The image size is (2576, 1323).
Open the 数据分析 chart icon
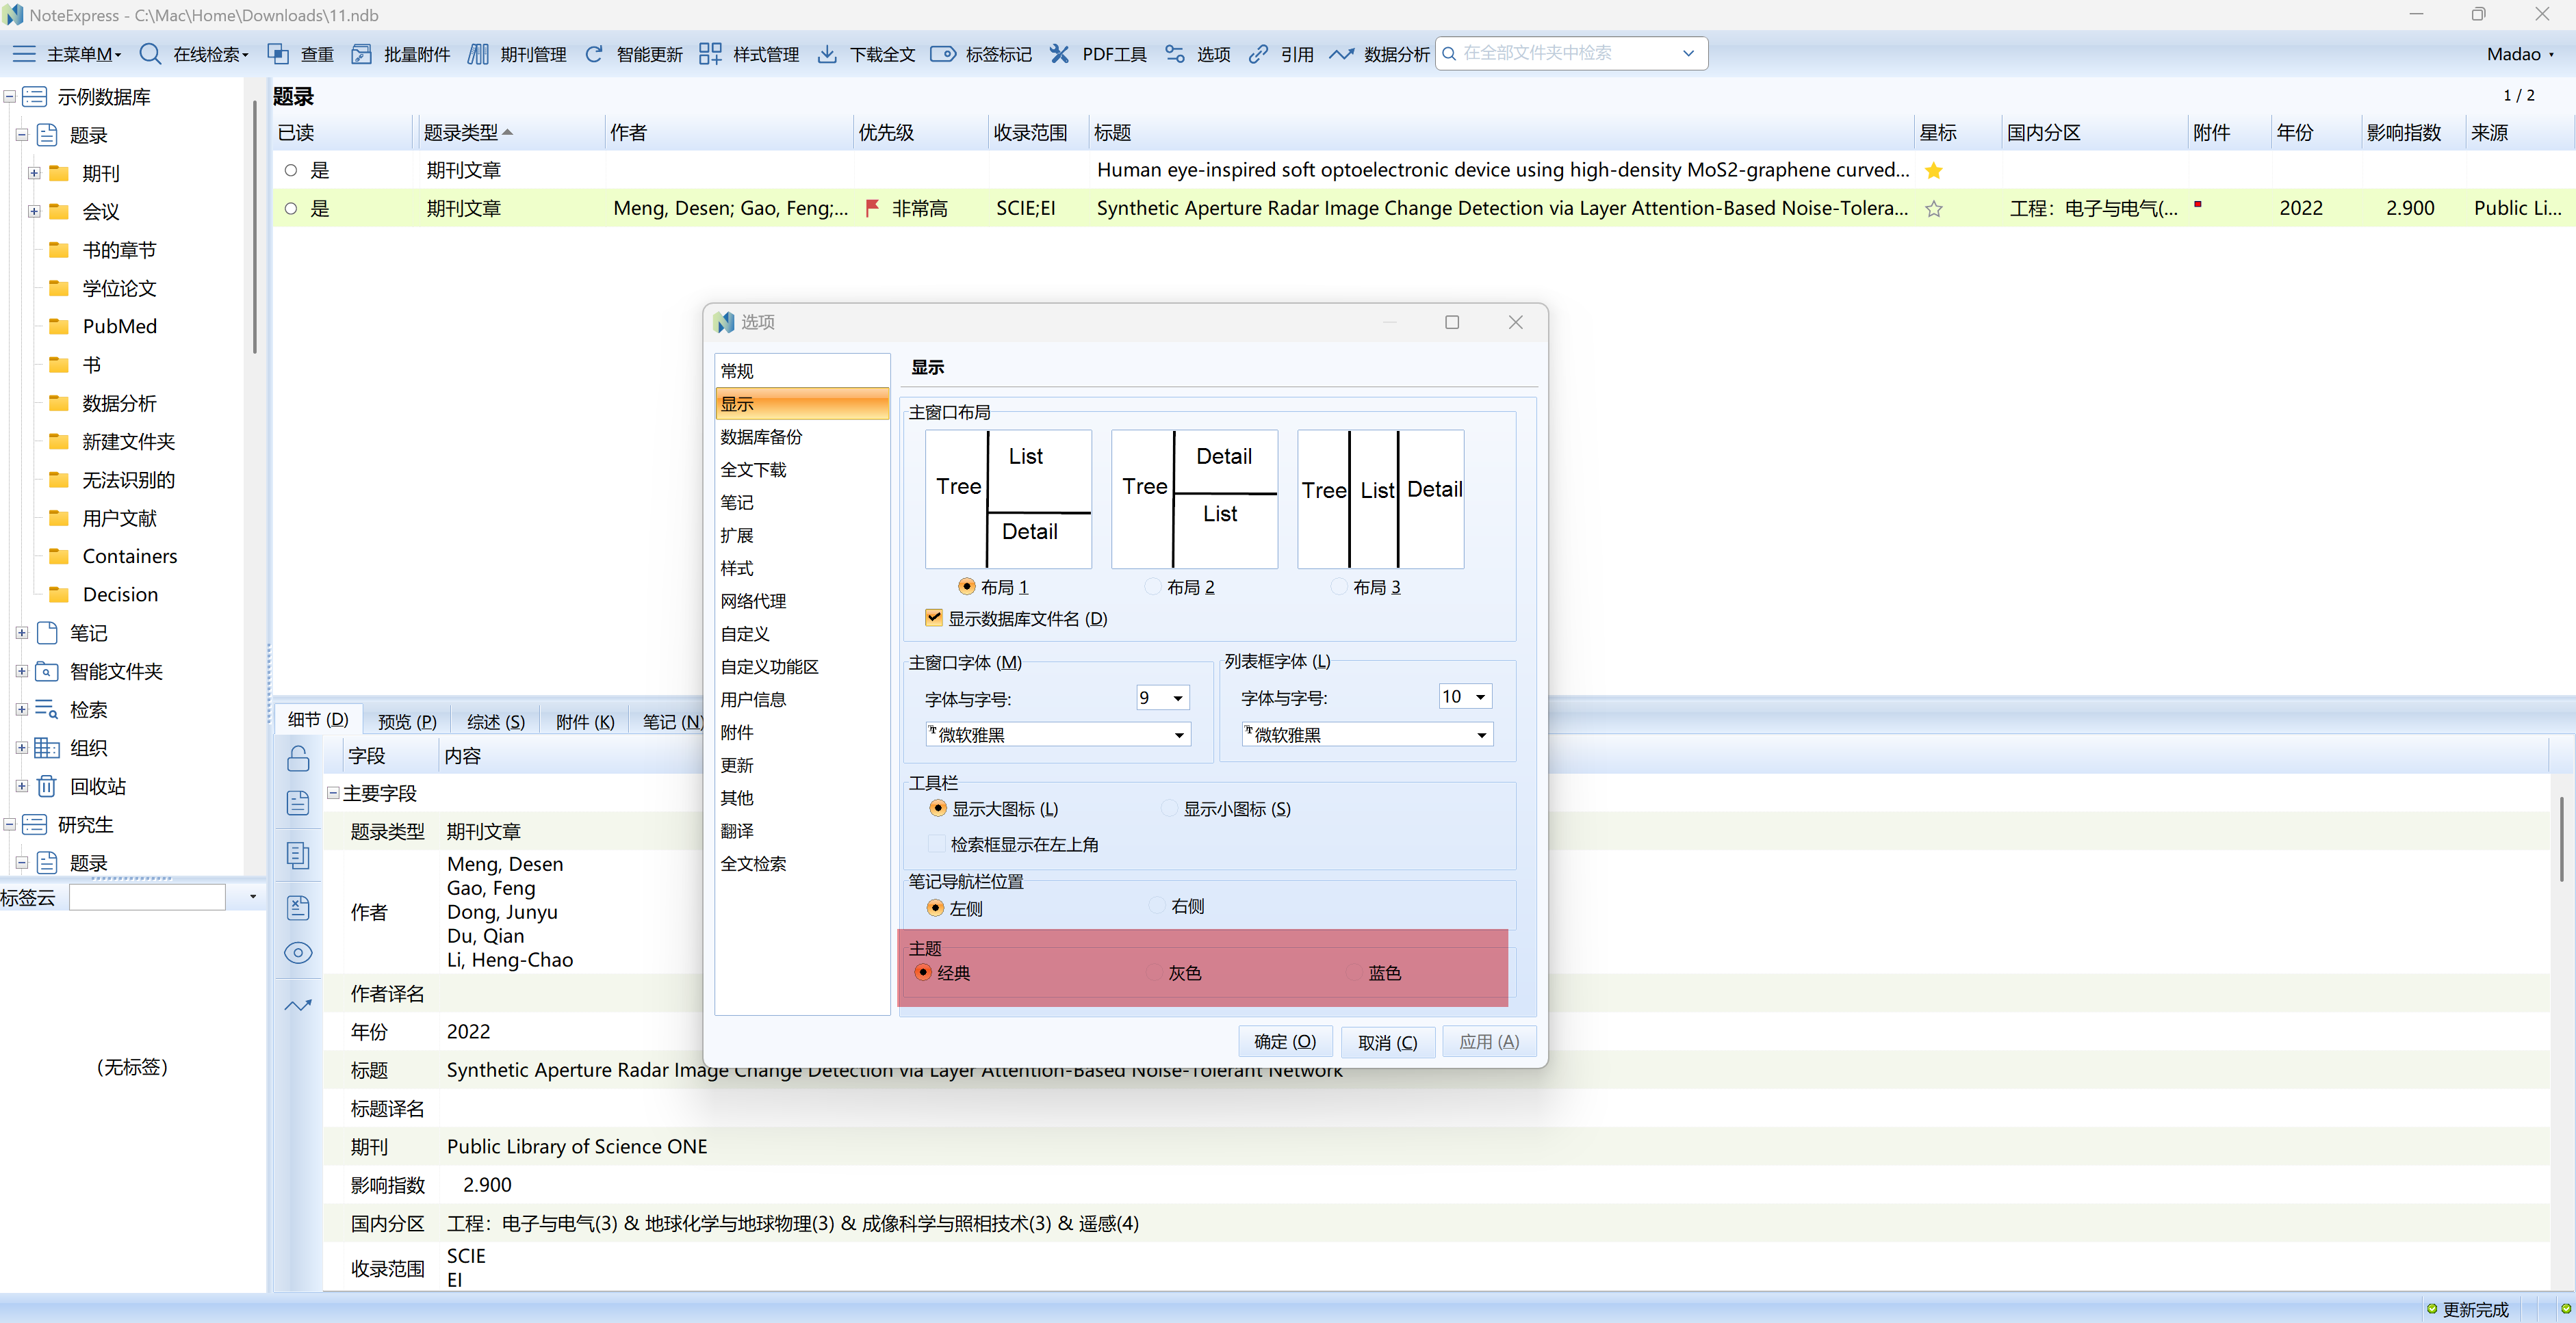click(1342, 54)
